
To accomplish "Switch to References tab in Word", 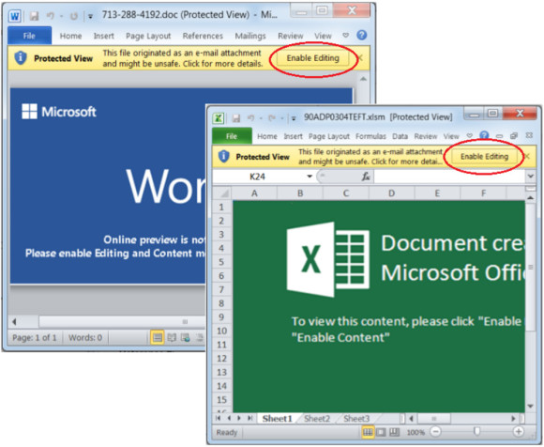I will pos(203,36).
